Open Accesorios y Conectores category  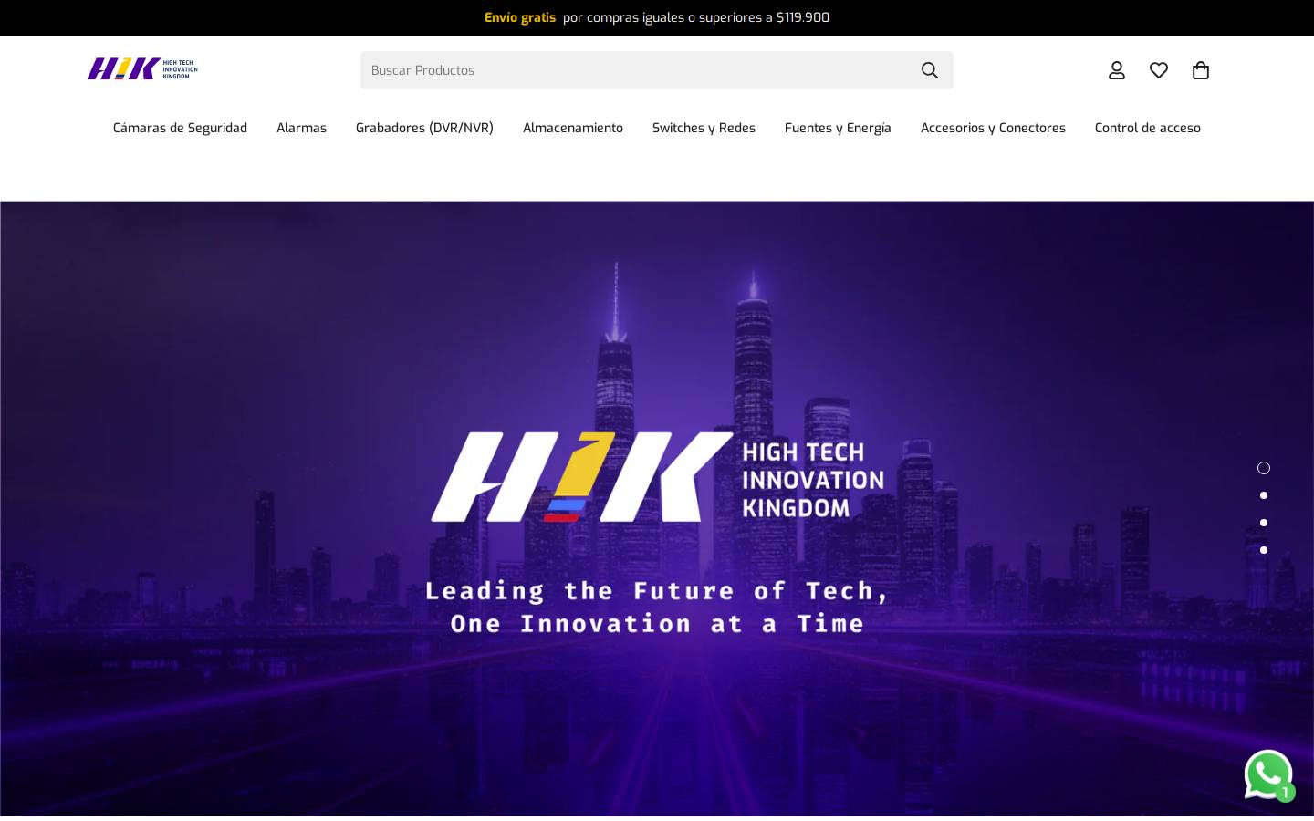tap(993, 128)
